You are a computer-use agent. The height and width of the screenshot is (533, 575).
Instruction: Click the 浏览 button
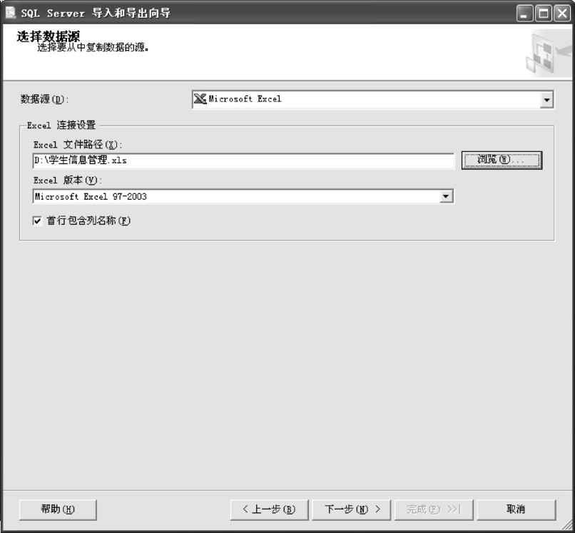(502, 161)
